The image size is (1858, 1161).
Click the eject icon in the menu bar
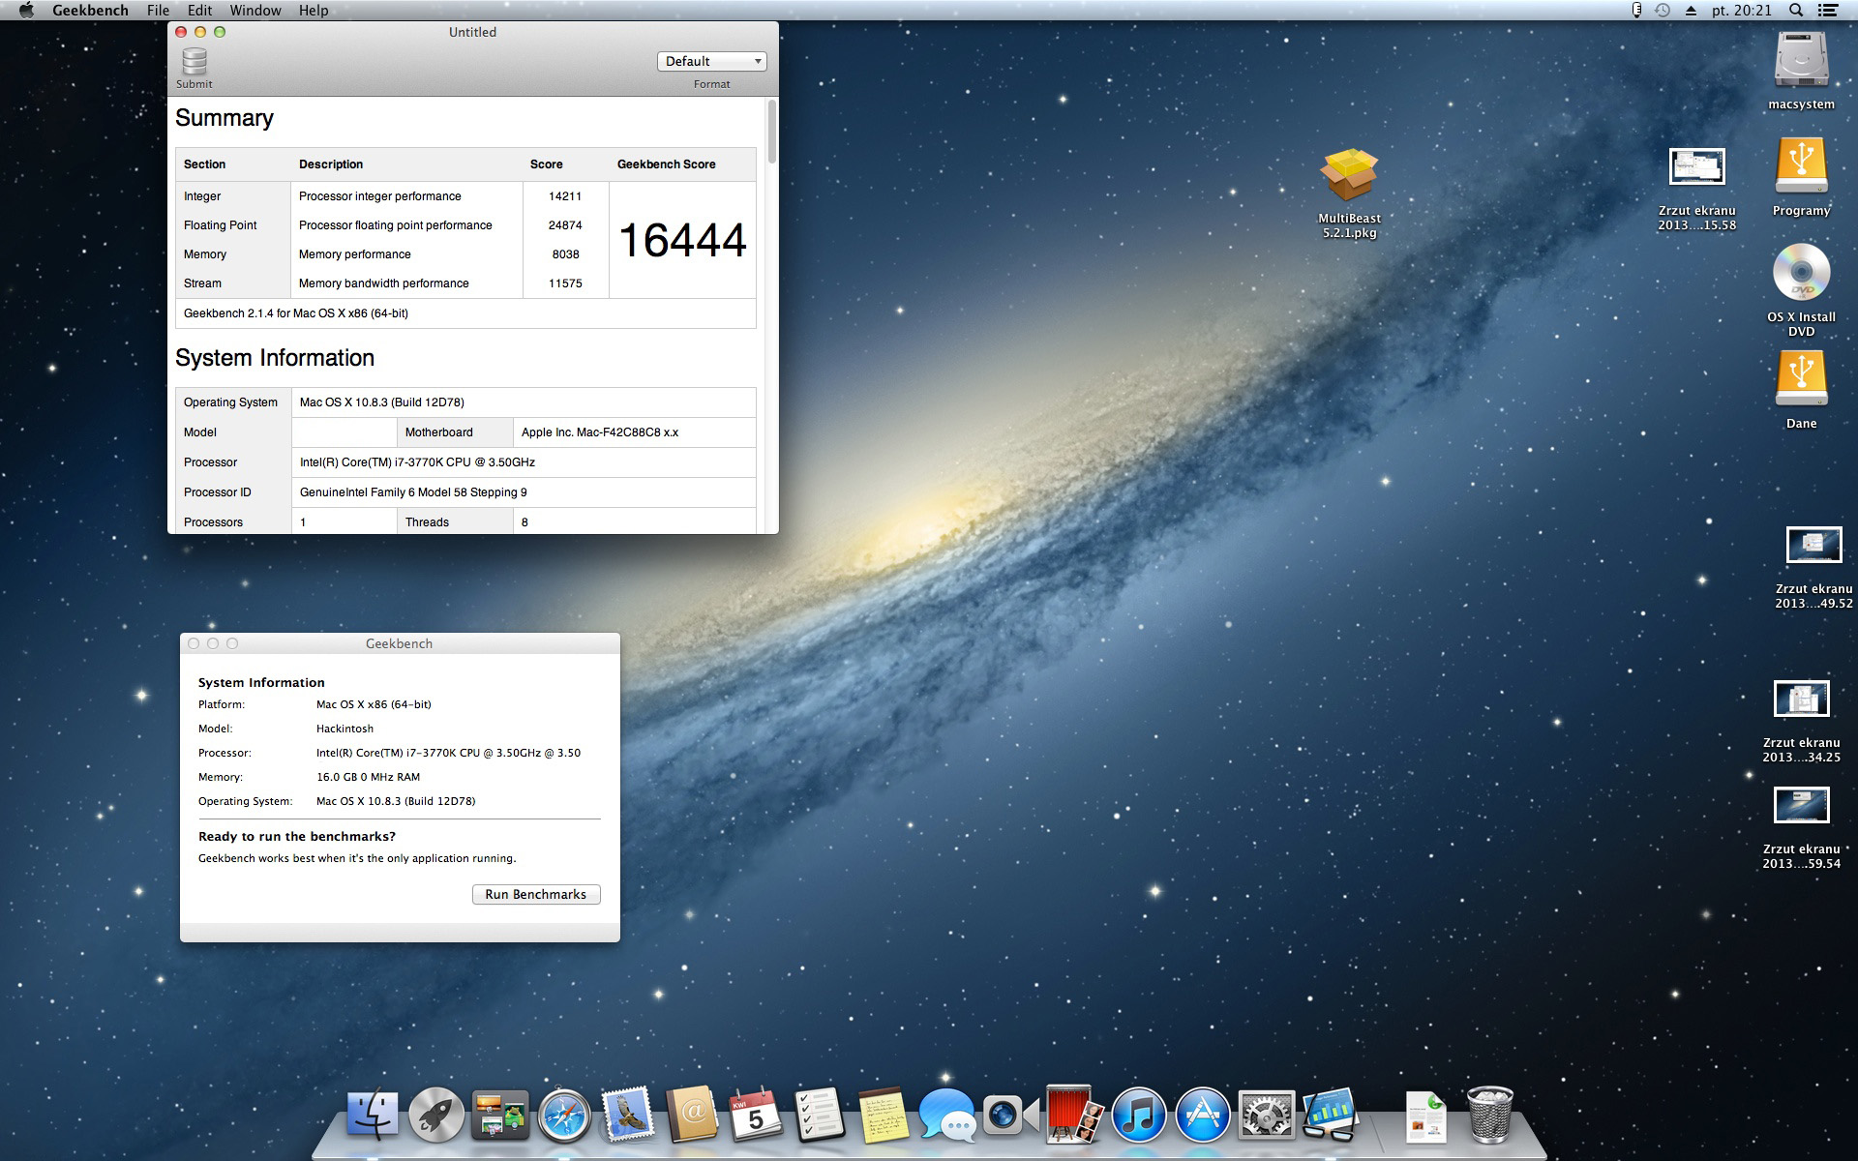(1691, 10)
